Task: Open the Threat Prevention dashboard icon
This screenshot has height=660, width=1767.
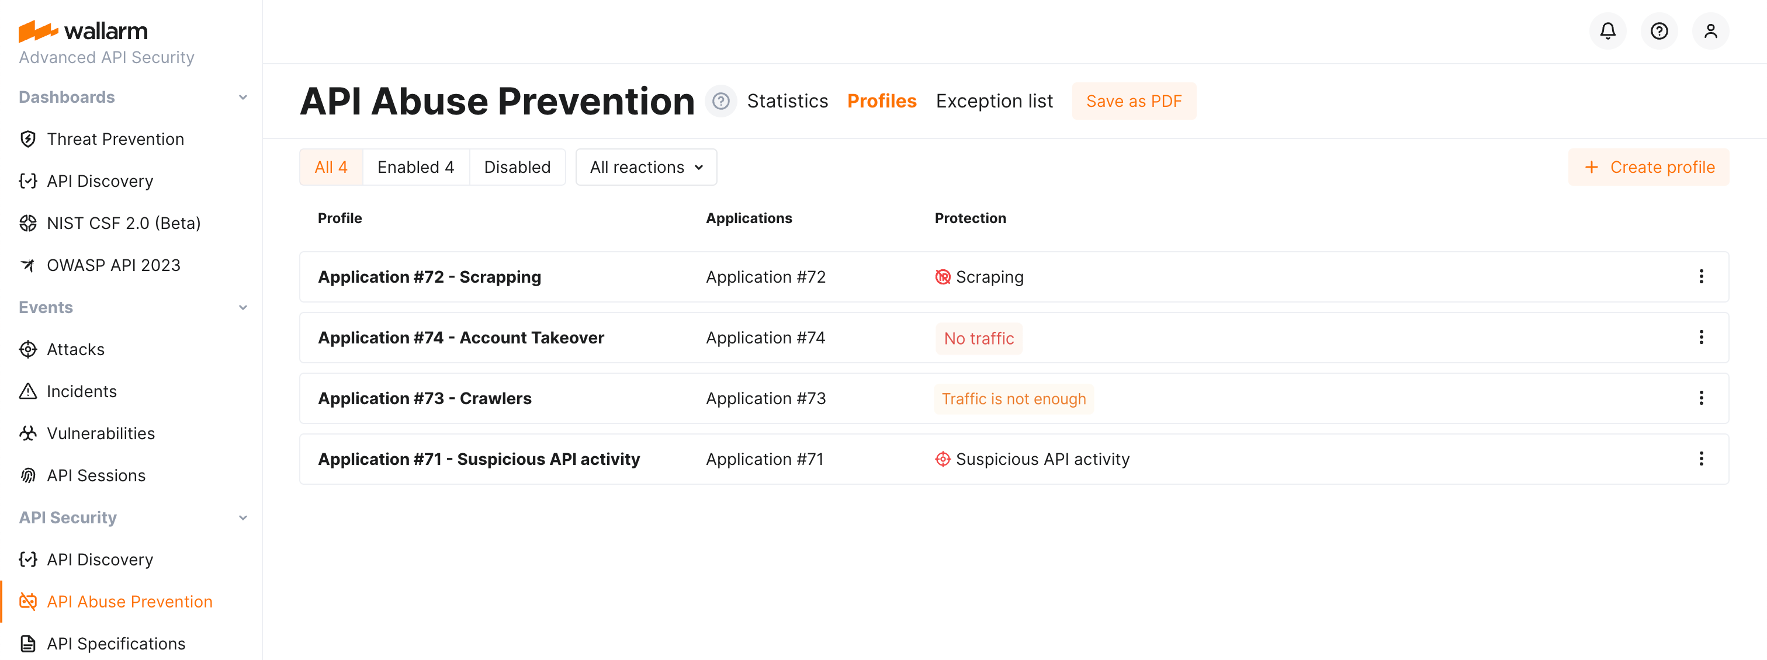Action: (x=27, y=138)
